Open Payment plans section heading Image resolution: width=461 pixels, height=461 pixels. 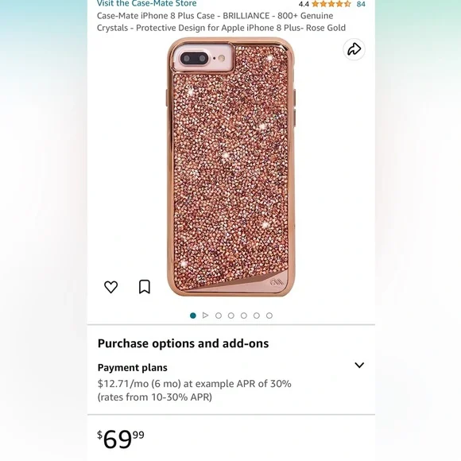132,367
